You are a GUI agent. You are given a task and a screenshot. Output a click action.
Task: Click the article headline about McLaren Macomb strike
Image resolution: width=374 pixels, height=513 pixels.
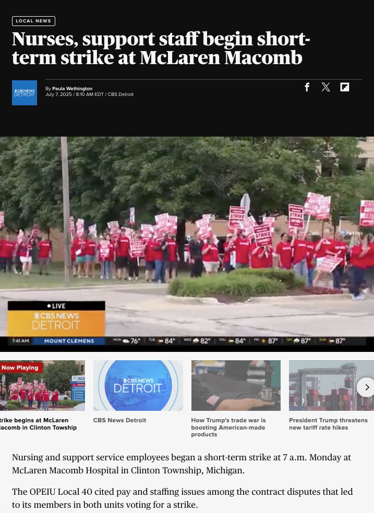161,48
